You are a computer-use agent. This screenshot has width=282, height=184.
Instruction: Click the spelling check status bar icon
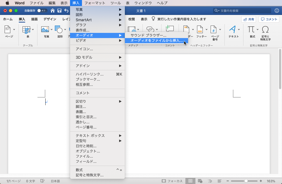pos(42,181)
